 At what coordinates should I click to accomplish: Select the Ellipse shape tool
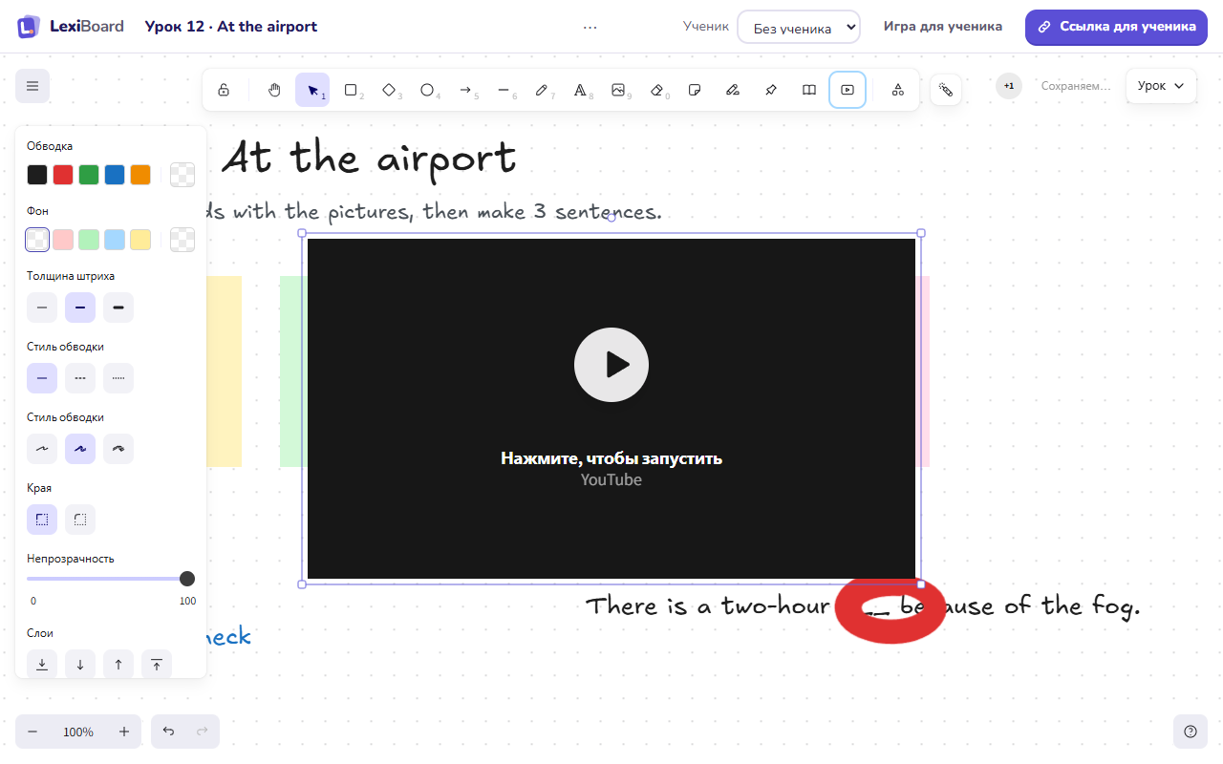427,90
